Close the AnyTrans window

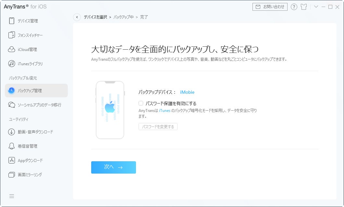point(338,7)
